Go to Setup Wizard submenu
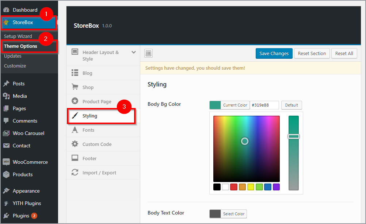The image size is (366, 224). 18,36
